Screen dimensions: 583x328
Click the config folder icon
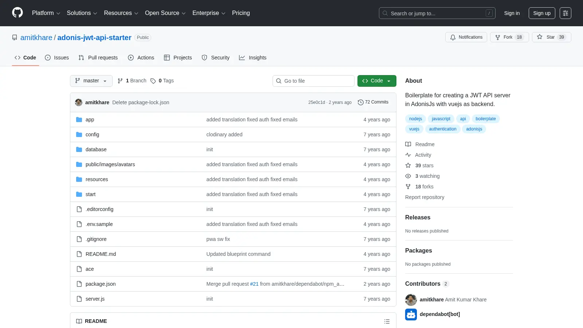pyautogui.click(x=79, y=134)
